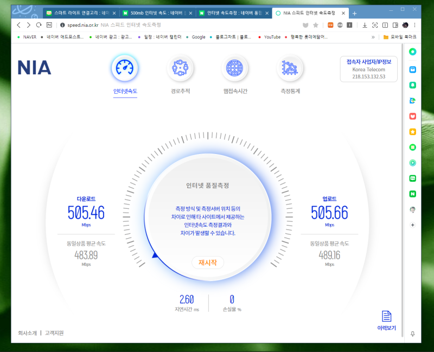Open the 모바일 북마크 folder
This screenshot has height=352, width=434.
coord(400,37)
